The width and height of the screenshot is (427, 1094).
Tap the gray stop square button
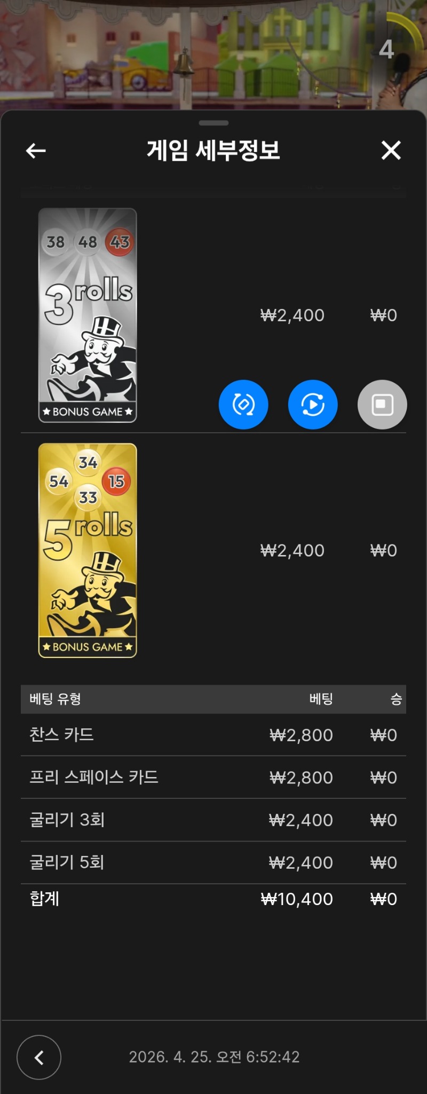click(382, 405)
